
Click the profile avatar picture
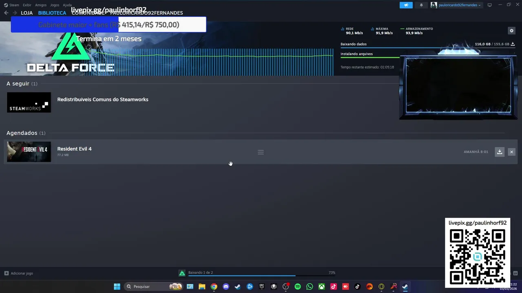(434, 5)
